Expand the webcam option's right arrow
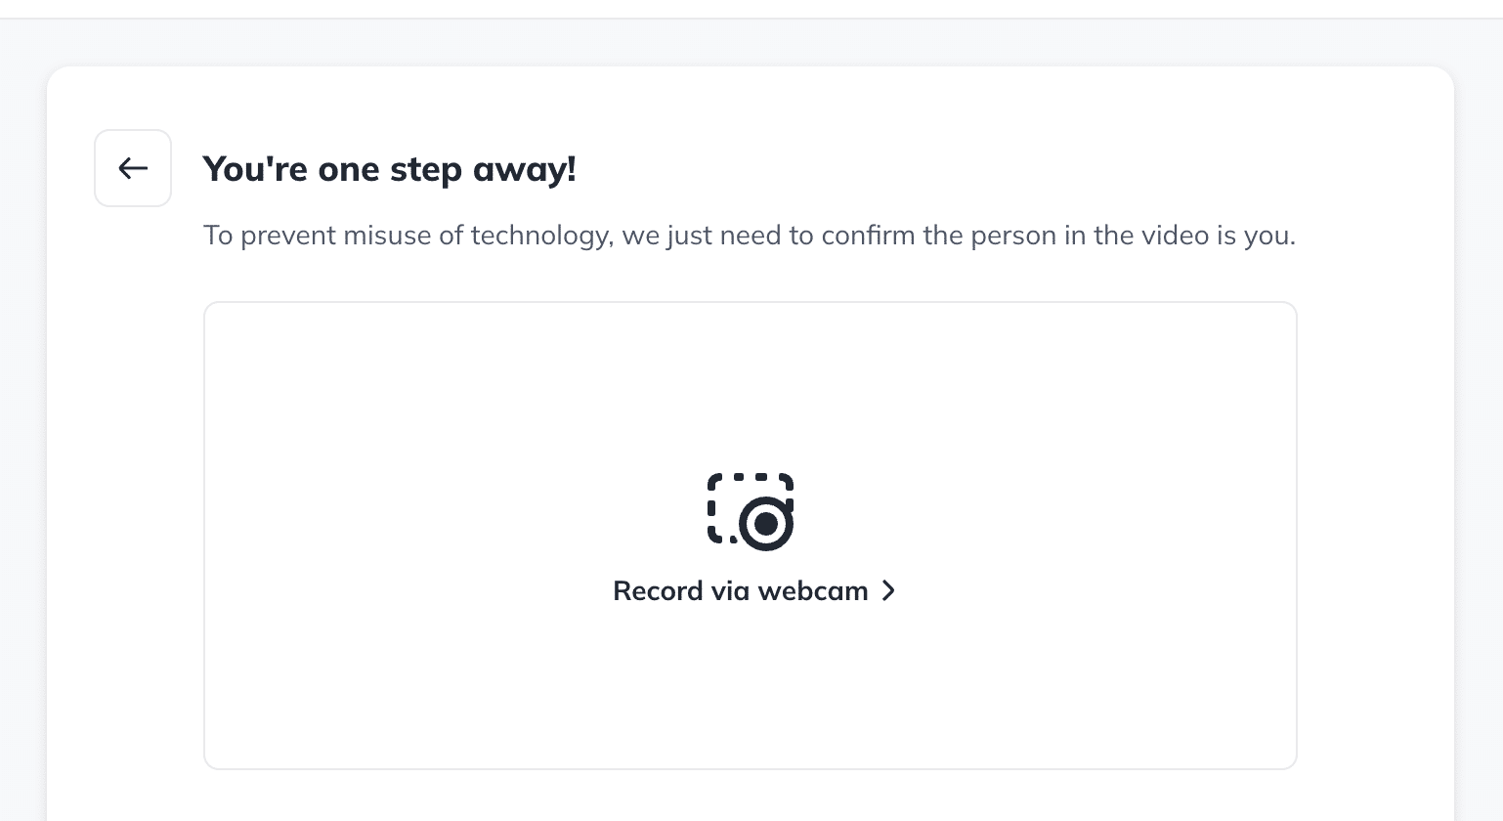Viewport: 1503px width, 821px height. (888, 590)
